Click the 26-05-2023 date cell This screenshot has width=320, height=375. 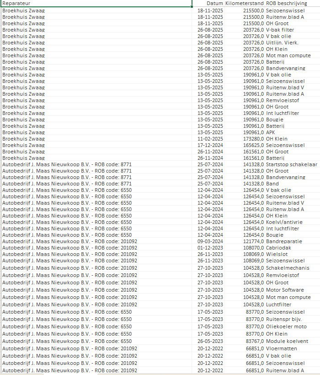[208, 341]
